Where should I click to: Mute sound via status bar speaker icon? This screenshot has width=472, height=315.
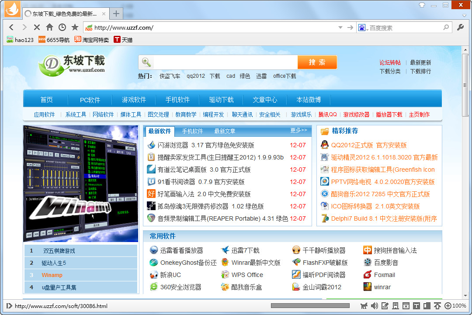coord(374,306)
